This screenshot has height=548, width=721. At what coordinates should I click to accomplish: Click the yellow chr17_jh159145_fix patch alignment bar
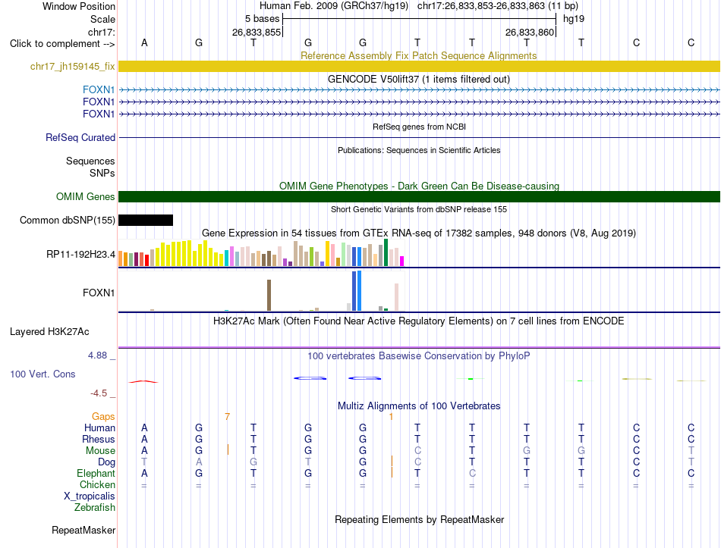(419, 66)
